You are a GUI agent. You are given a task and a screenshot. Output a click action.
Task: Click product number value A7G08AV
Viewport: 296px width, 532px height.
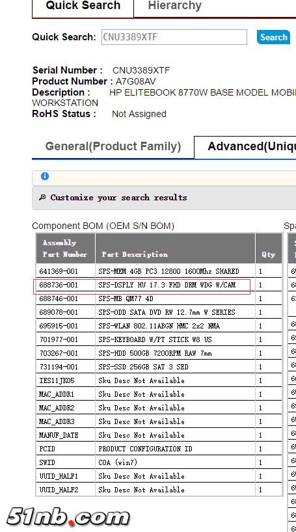136,81
